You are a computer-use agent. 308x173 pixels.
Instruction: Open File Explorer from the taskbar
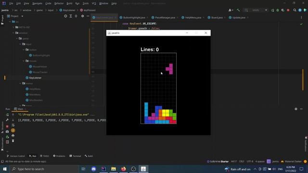[x=114, y=169]
